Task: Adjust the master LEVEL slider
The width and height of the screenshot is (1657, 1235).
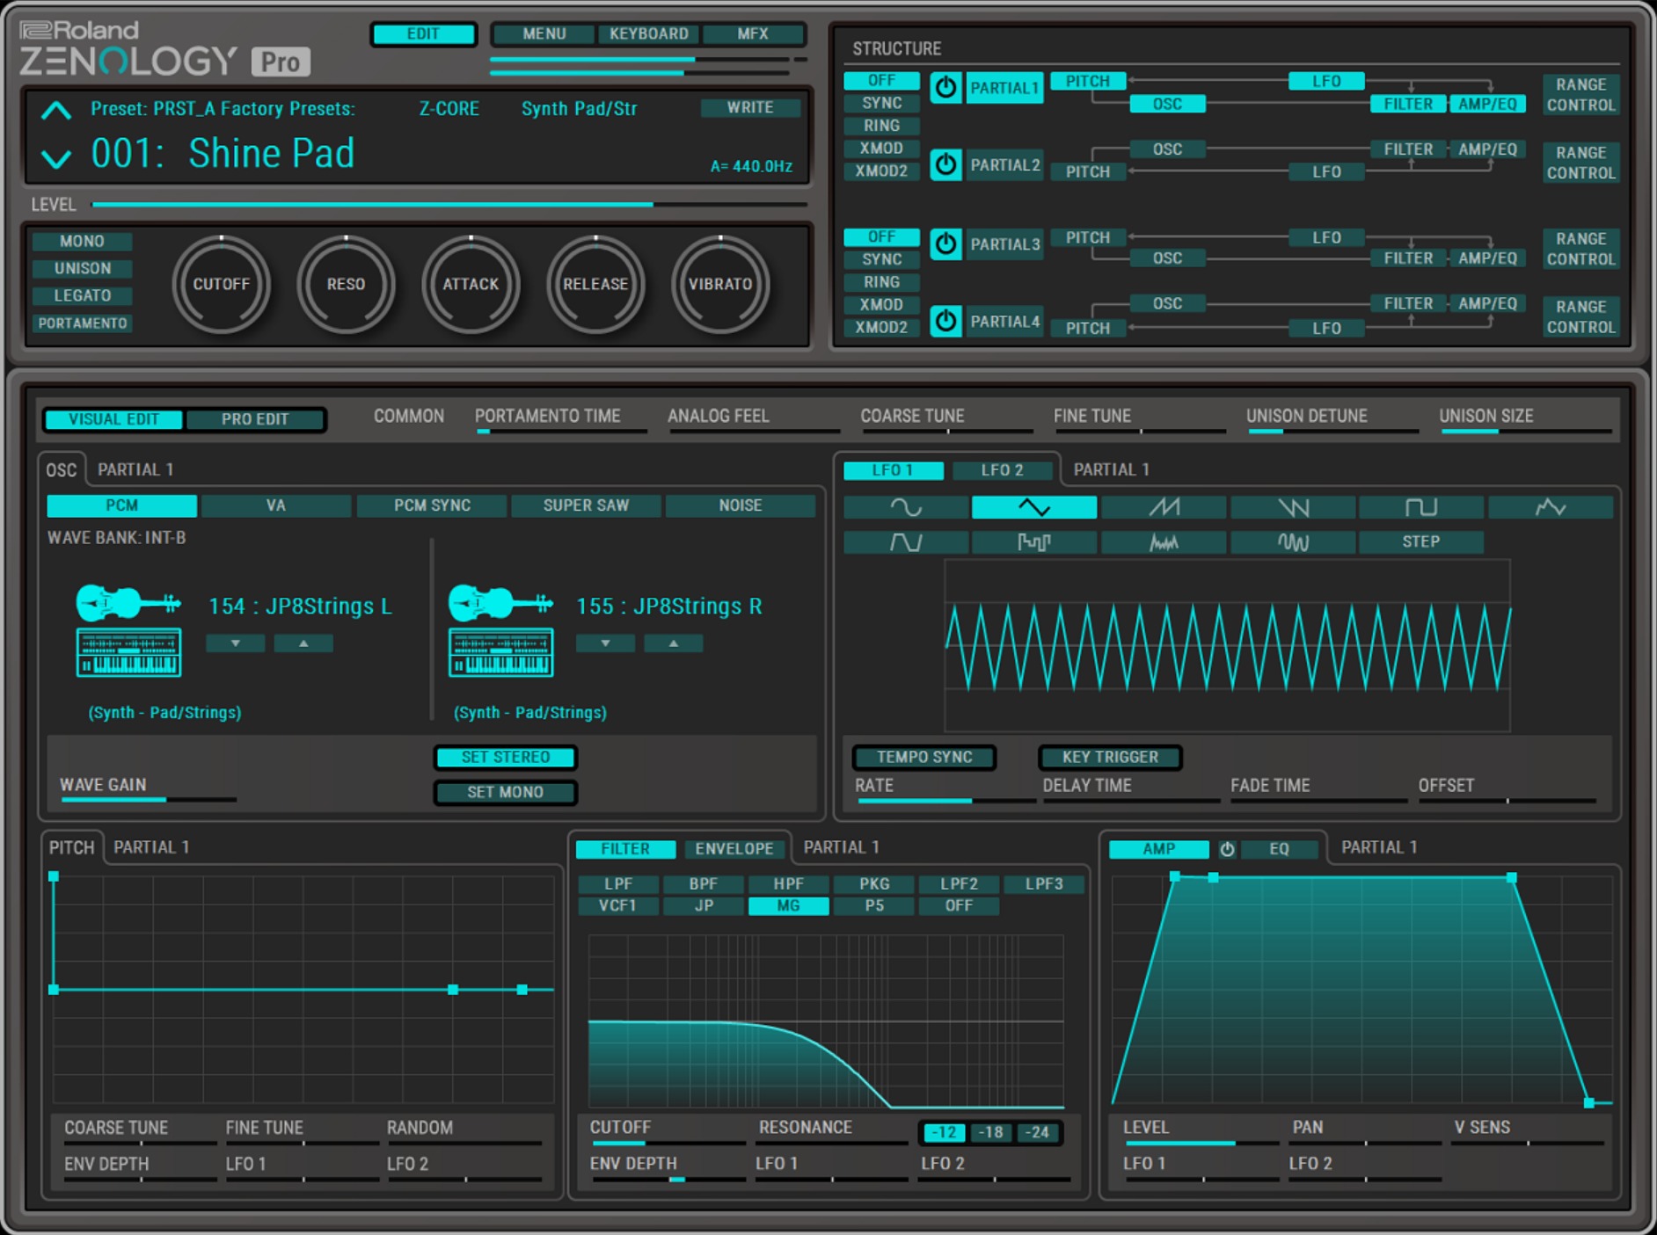Action: click(449, 205)
